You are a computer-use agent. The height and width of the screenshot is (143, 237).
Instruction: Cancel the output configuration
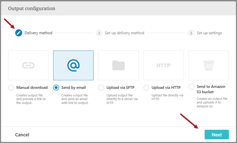tap(22, 135)
